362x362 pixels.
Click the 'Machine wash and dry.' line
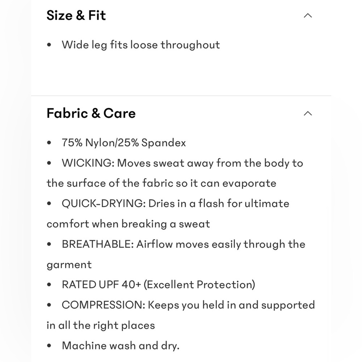point(121,346)
